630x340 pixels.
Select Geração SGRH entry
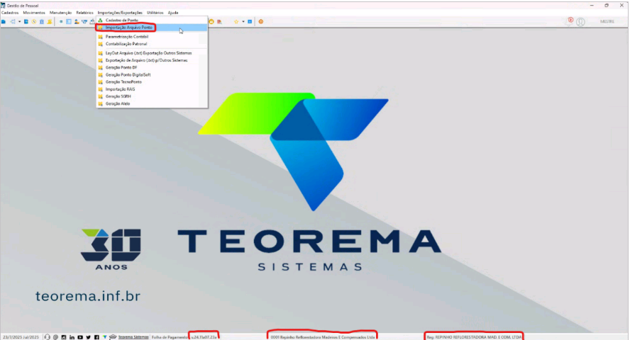(152, 96)
